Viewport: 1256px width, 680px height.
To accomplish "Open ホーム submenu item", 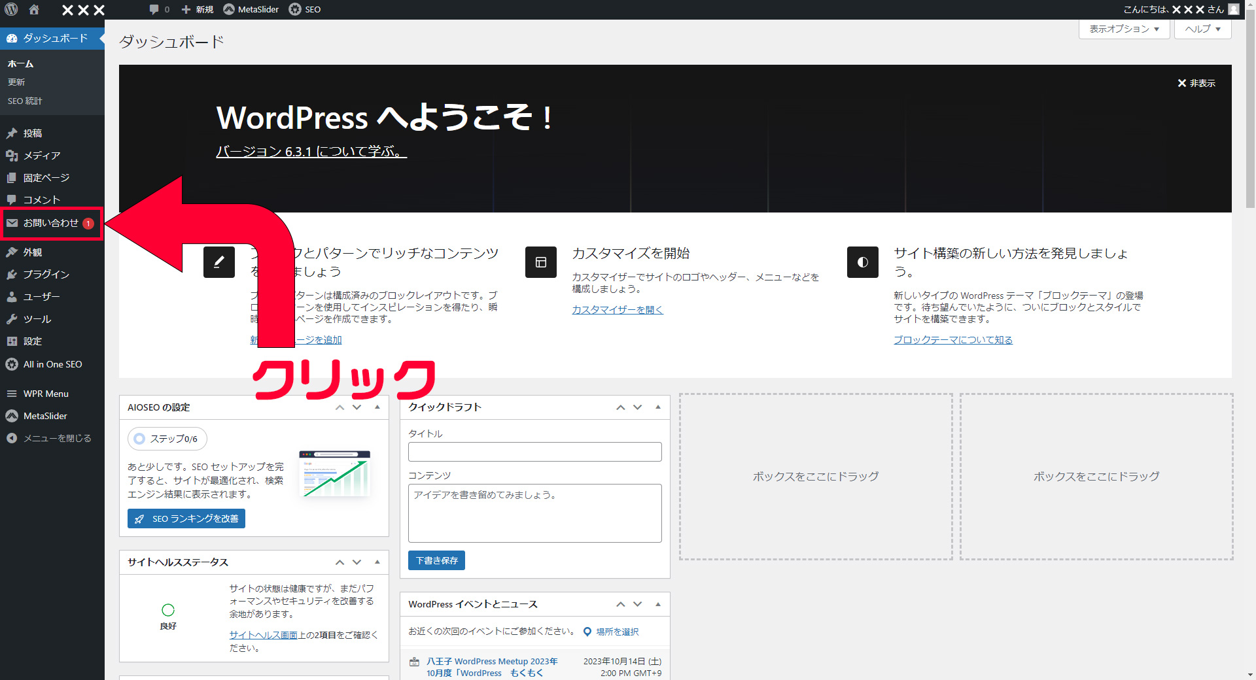I will click(x=20, y=63).
